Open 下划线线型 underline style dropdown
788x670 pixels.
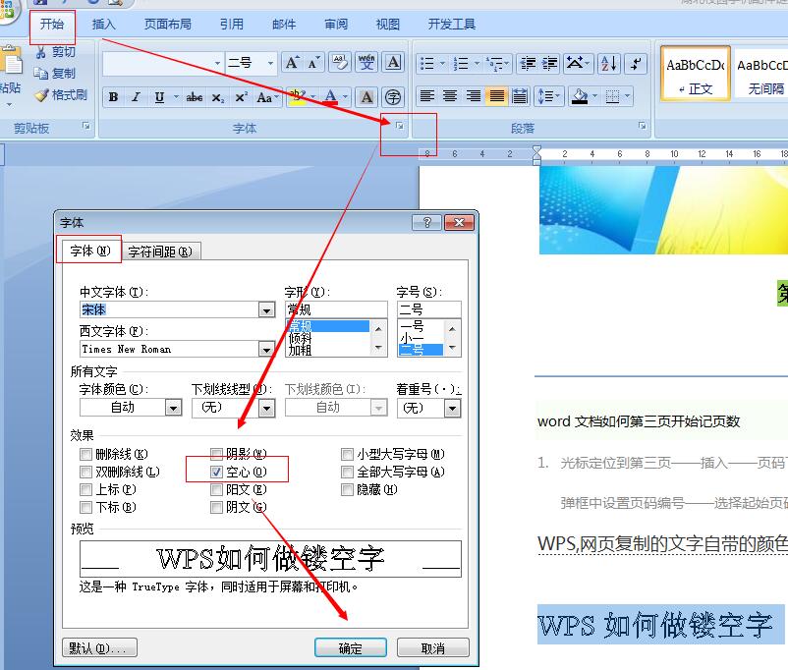click(267, 408)
